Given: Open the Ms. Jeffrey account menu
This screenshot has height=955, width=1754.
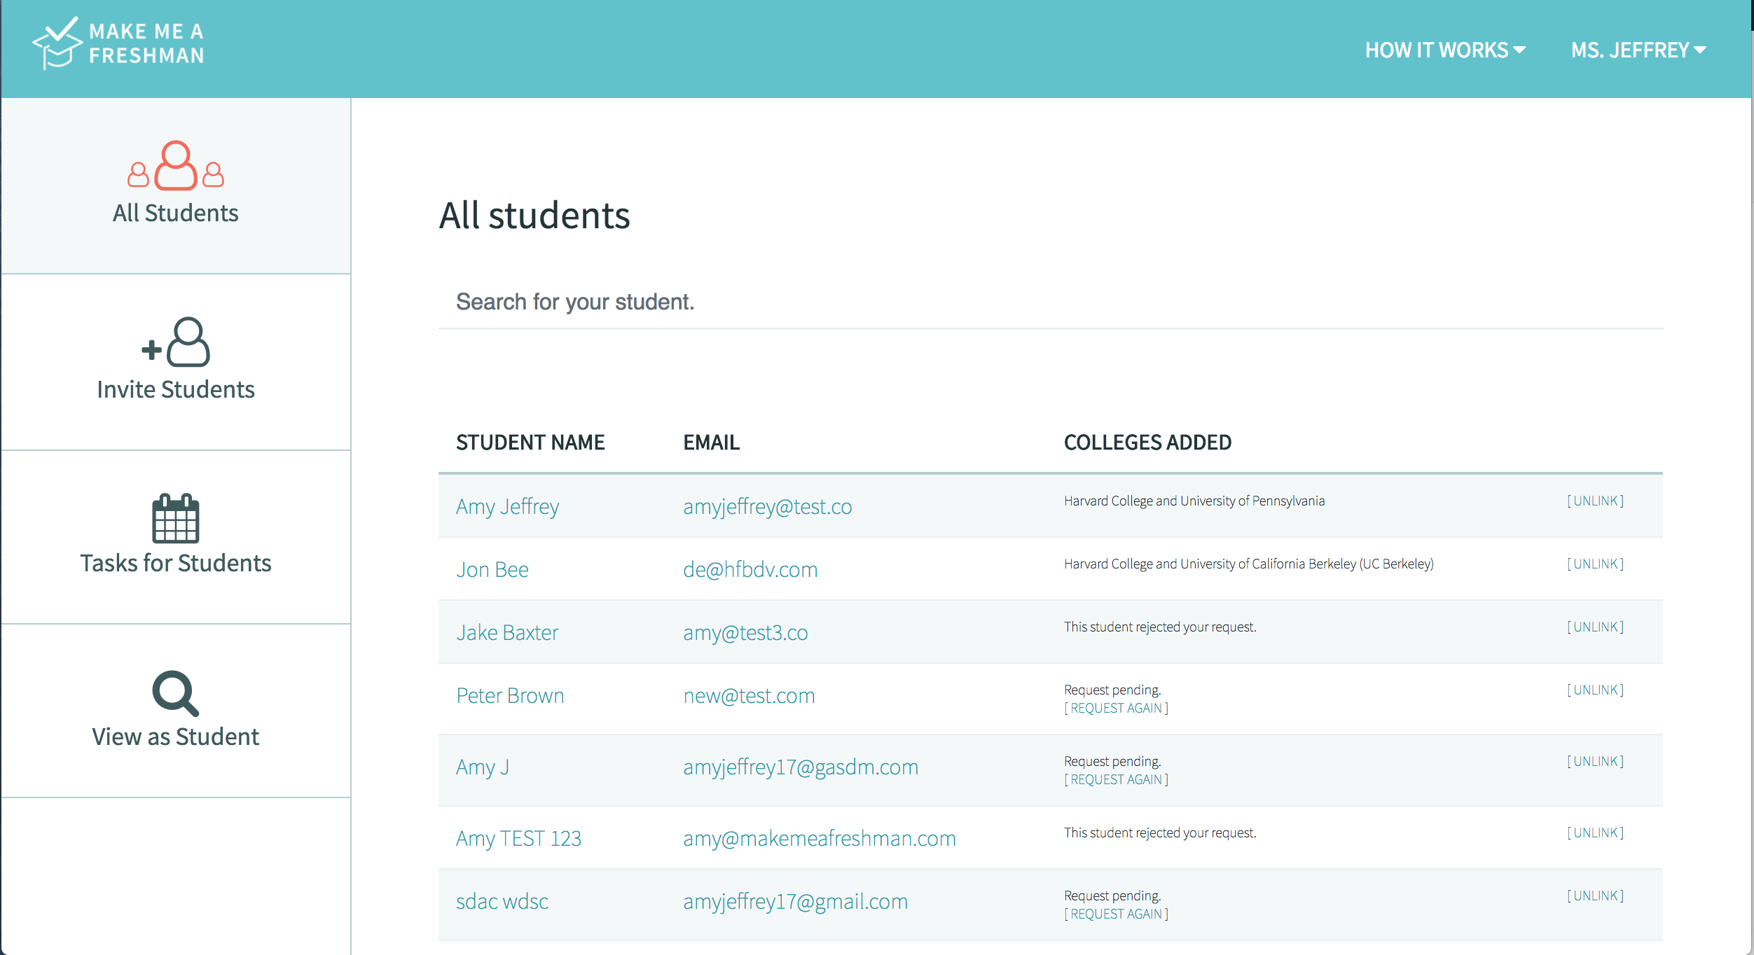Looking at the screenshot, I should [x=1638, y=50].
